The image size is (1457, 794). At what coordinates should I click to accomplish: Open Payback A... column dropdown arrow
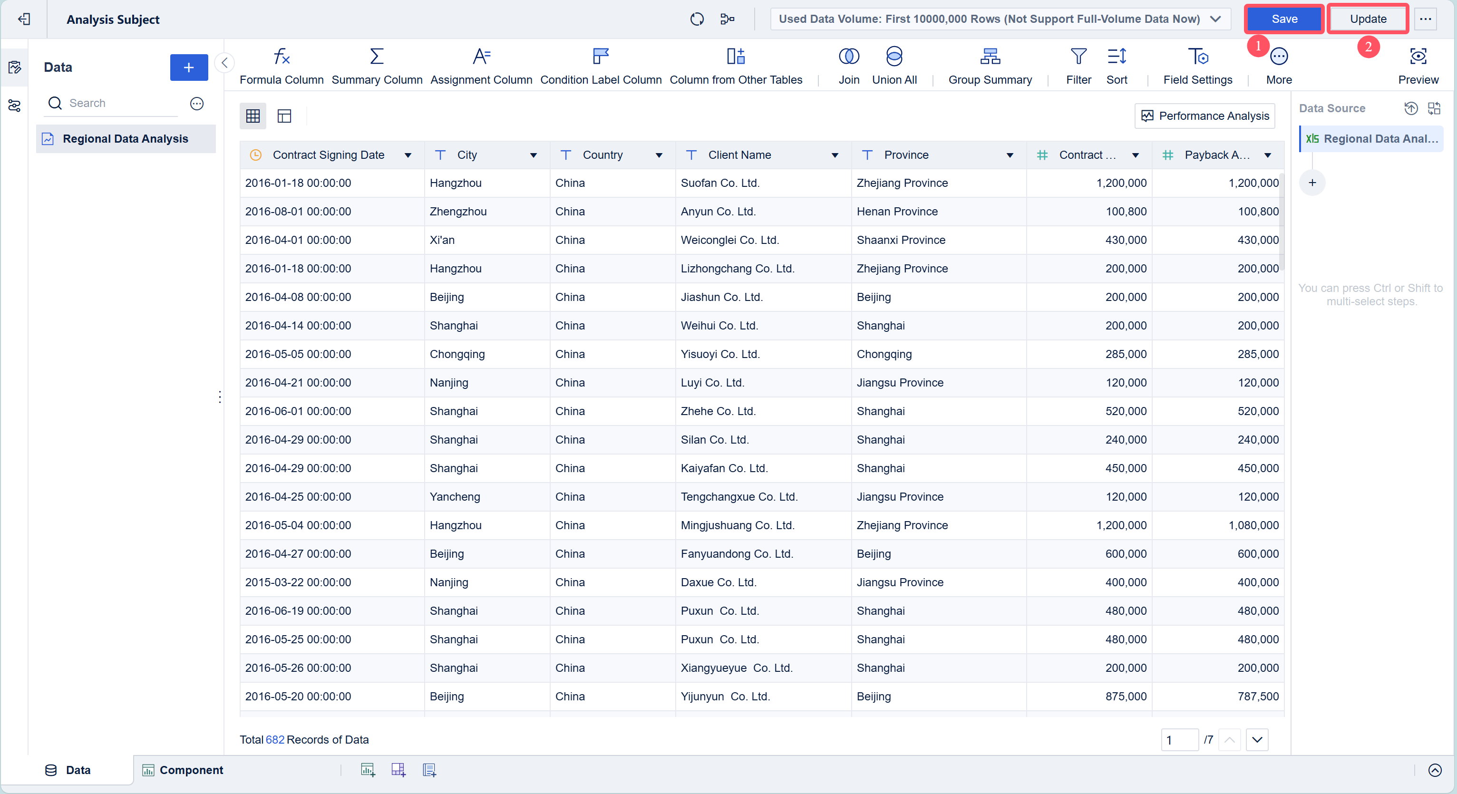pyautogui.click(x=1268, y=155)
